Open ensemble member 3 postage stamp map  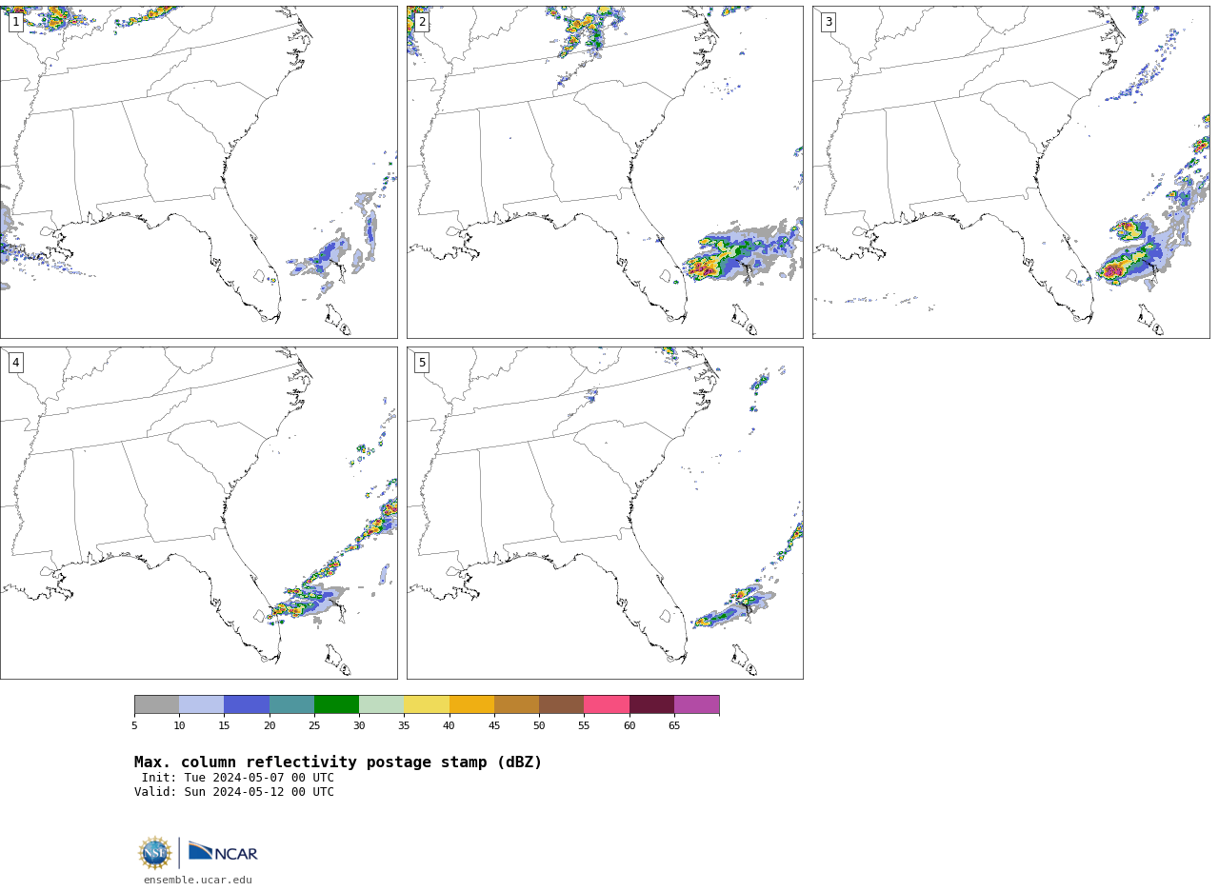[x=1010, y=172]
